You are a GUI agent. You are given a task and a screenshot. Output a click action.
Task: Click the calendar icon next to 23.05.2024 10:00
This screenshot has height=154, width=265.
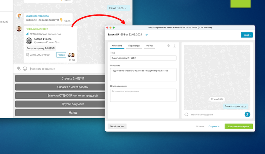[x=27, y=55]
